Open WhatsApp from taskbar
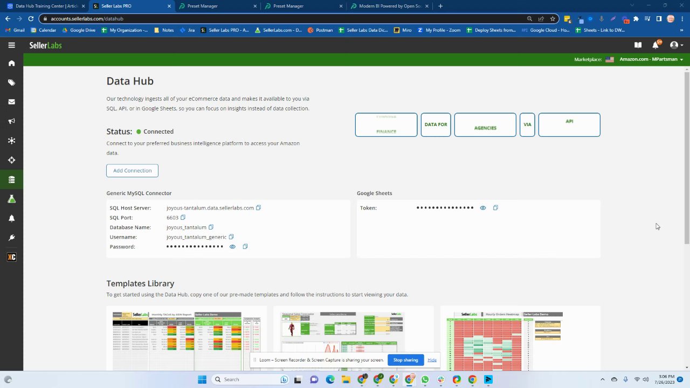 (x=425, y=379)
